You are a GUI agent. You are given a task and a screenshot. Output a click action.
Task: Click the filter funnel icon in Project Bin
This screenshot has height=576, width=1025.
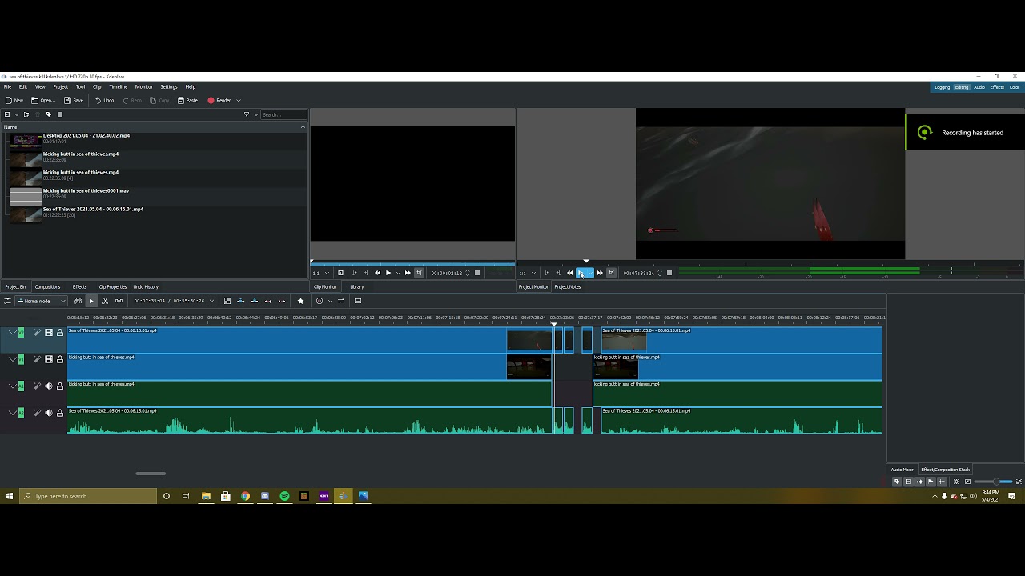(247, 114)
